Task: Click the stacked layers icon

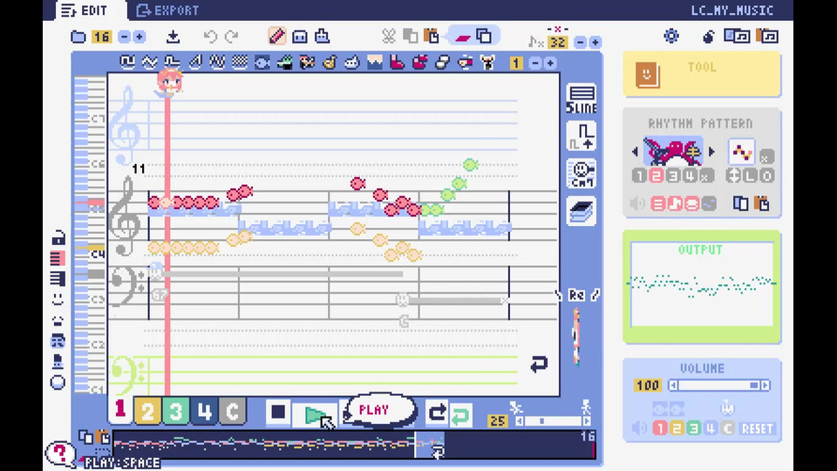Action: 582,211
